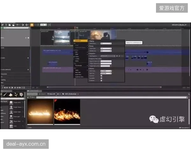Click Insert Shot in context menu
The width and height of the screenshot is (191, 152).
tap(81, 74)
